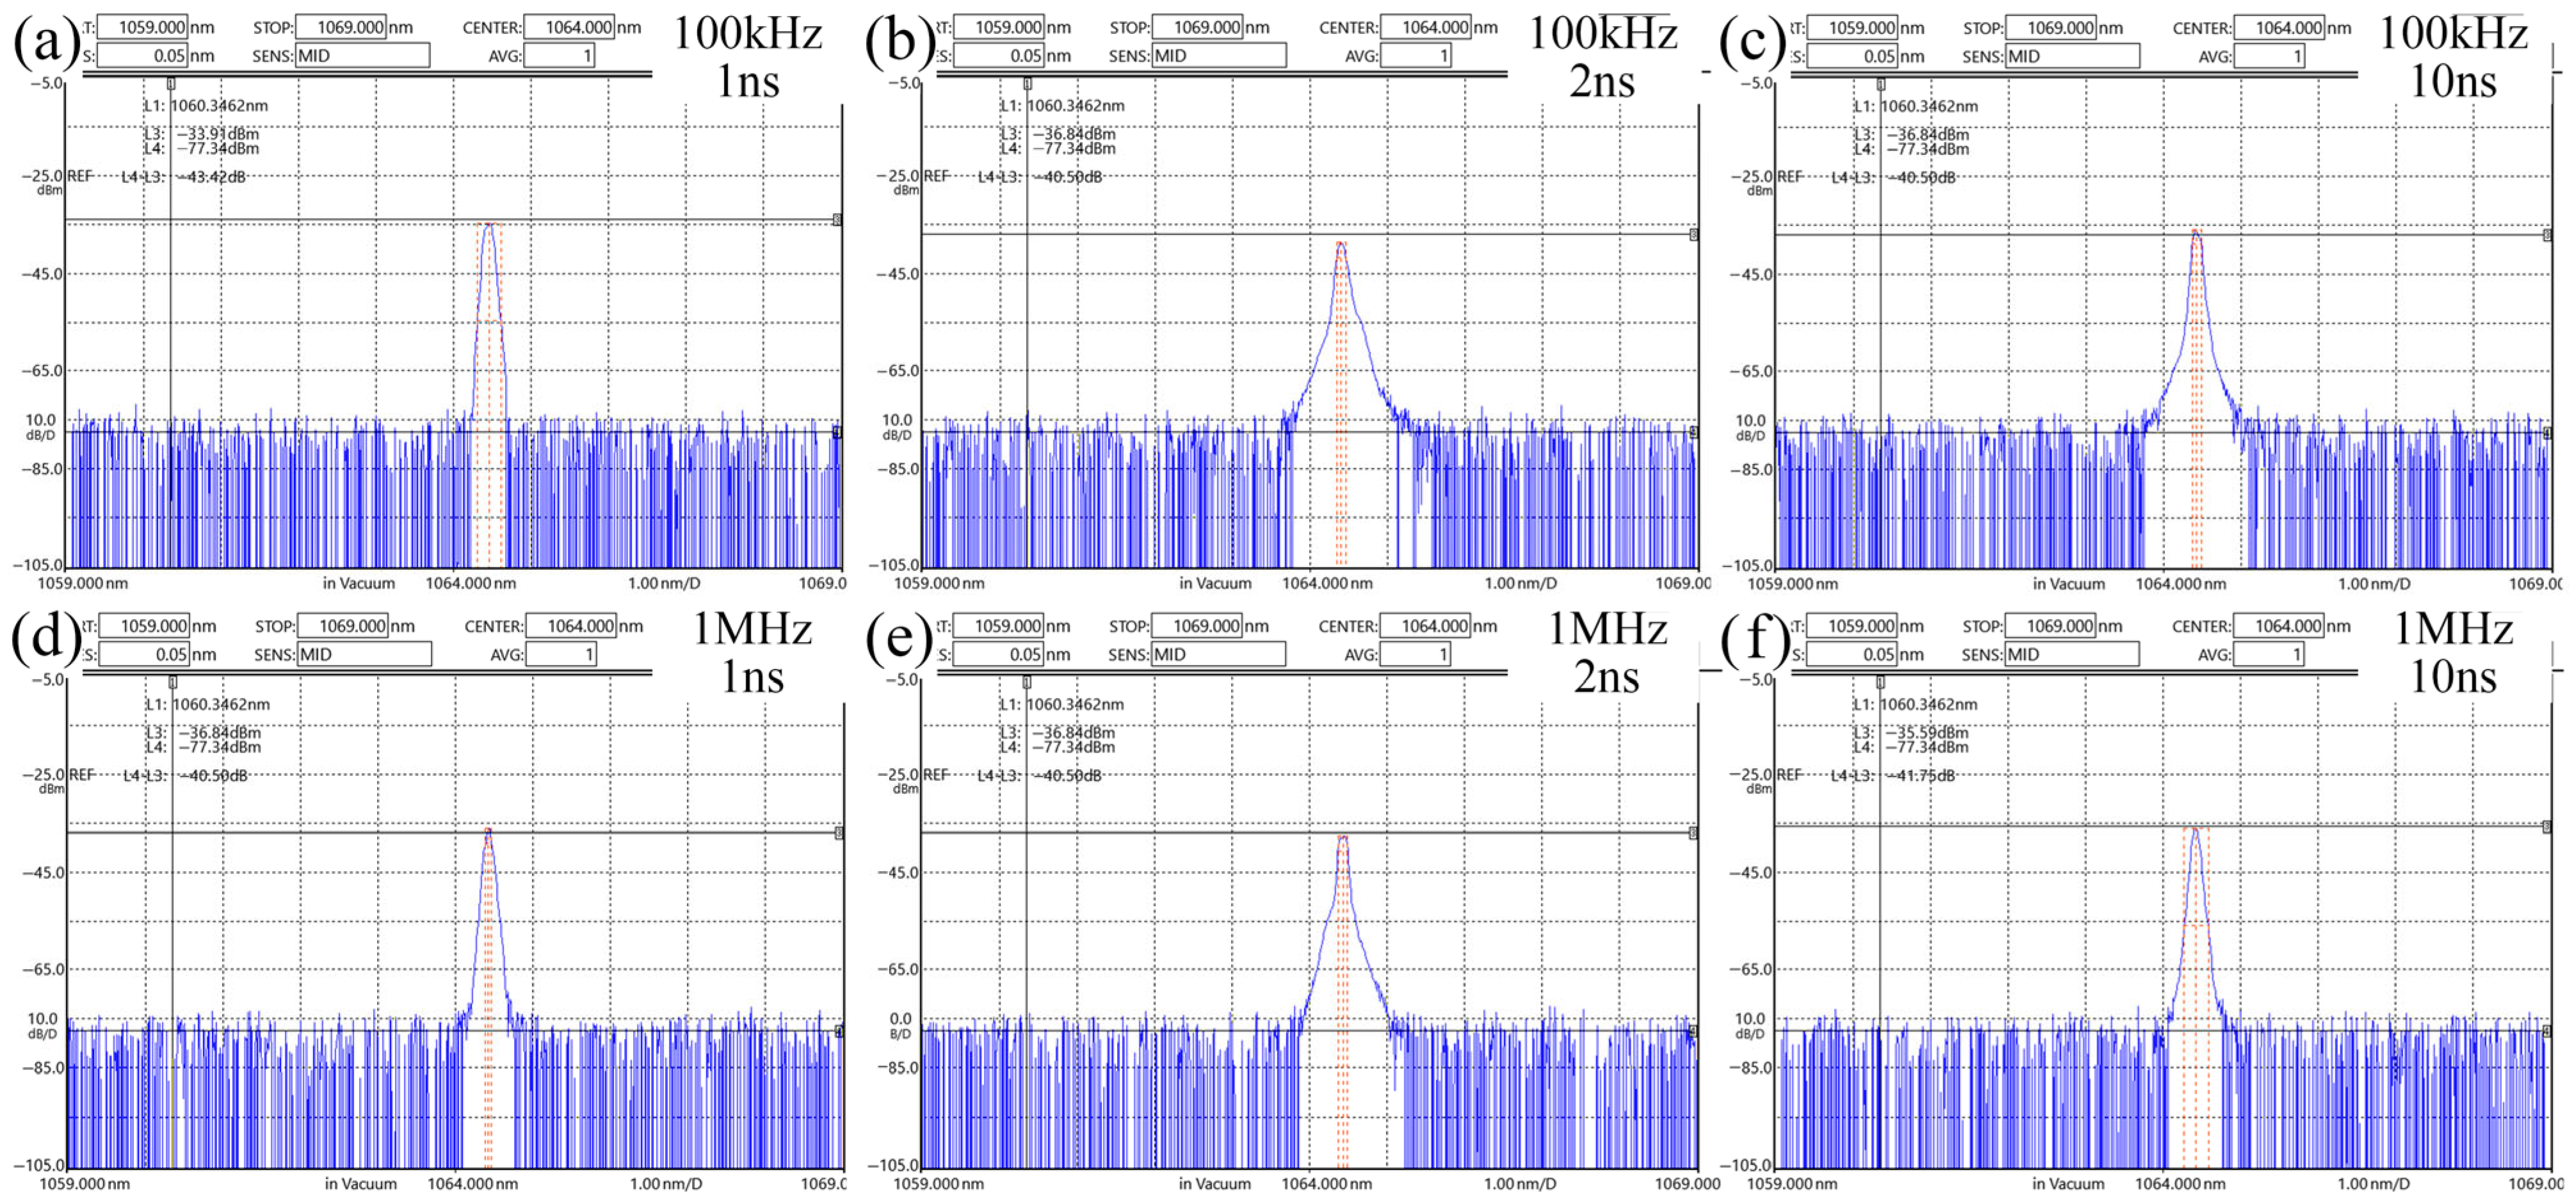Select the L1 marker handle atop panel (a)
The width and height of the screenshot is (2576, 1204).
click(171, 84)
